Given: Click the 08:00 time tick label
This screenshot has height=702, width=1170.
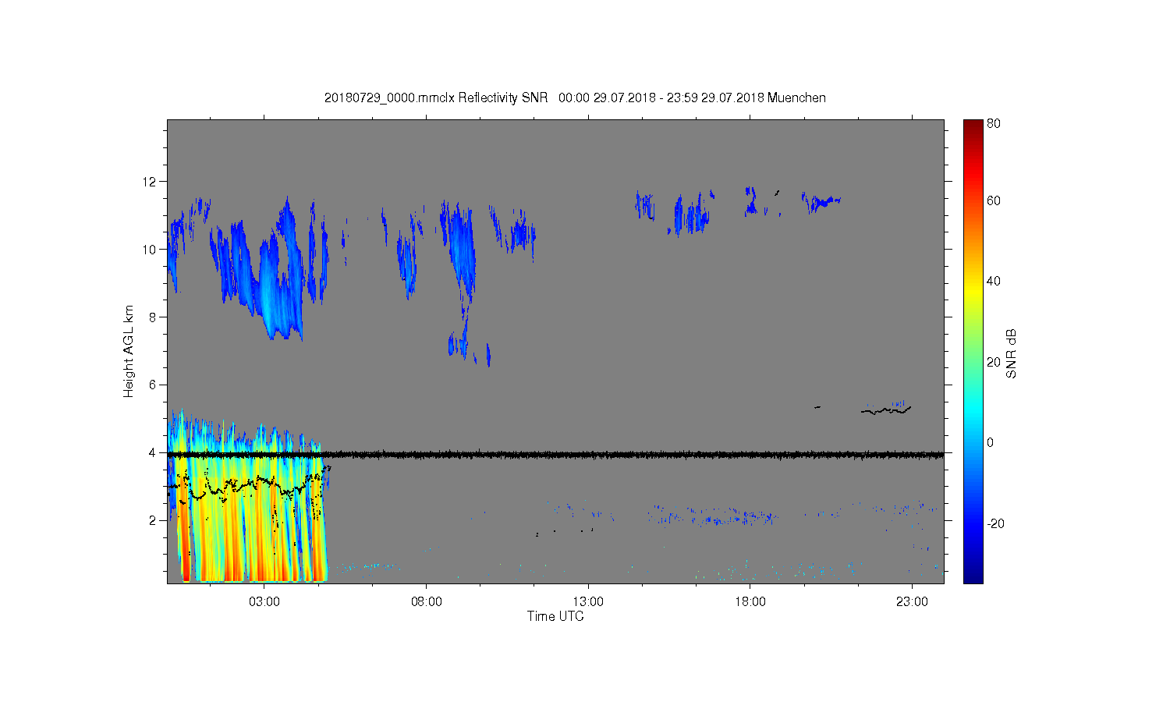Looking at the screenshot, I should coord(427,602).
